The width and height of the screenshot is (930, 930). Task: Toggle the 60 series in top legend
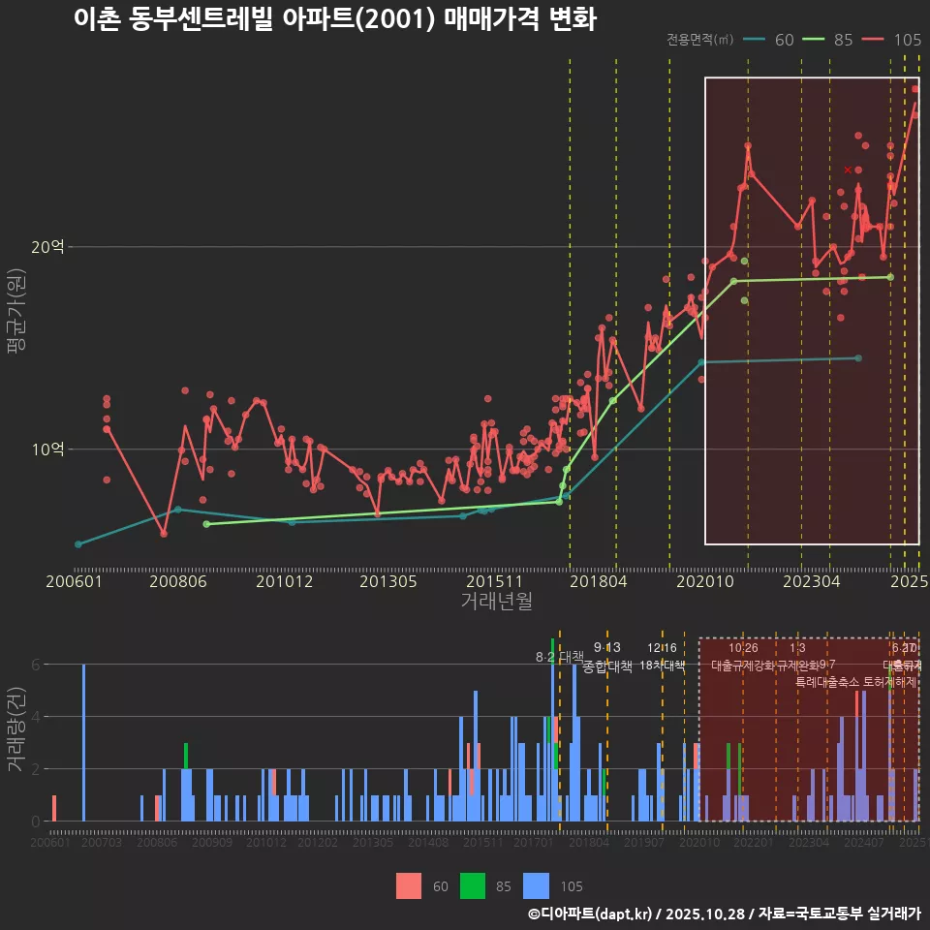coord(785,40)
